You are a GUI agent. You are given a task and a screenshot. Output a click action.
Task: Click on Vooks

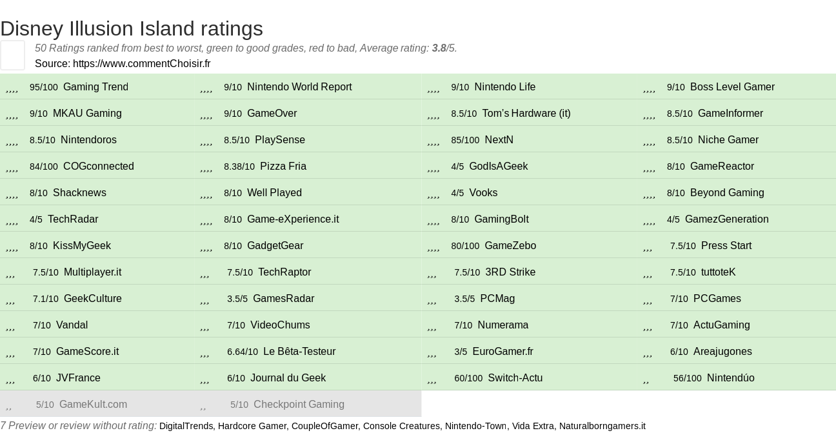tap(483, 193)
